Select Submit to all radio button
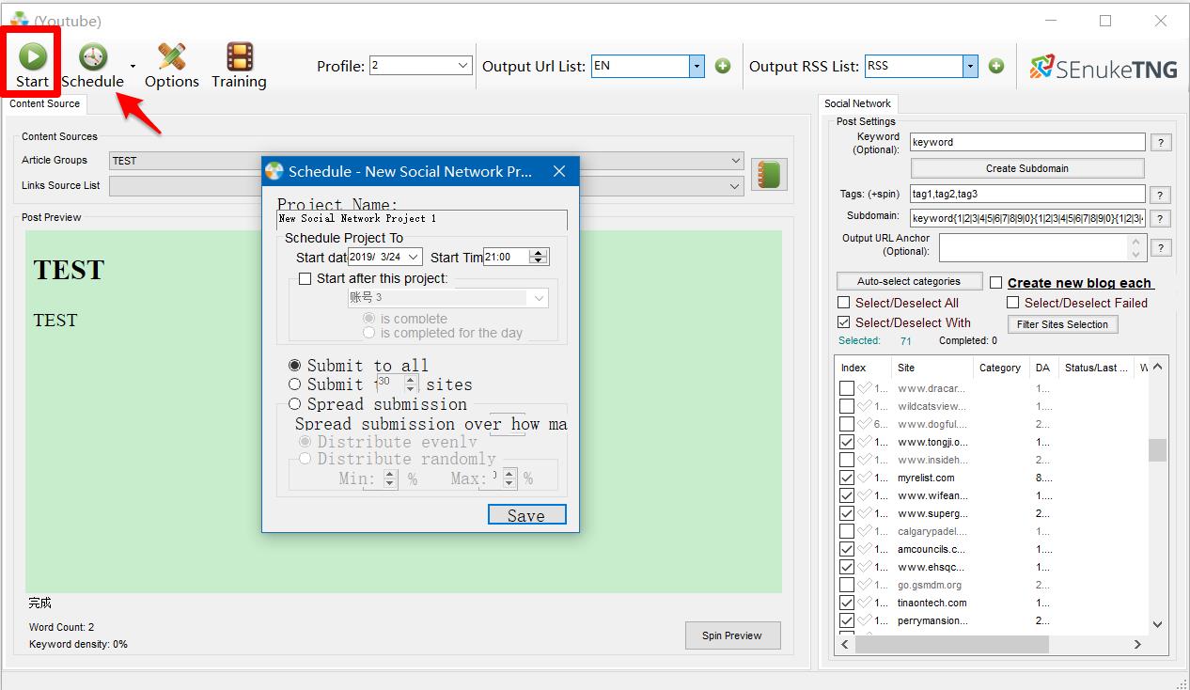The width and height of the screenshot is (1190, 690). [x=295, y=365]
